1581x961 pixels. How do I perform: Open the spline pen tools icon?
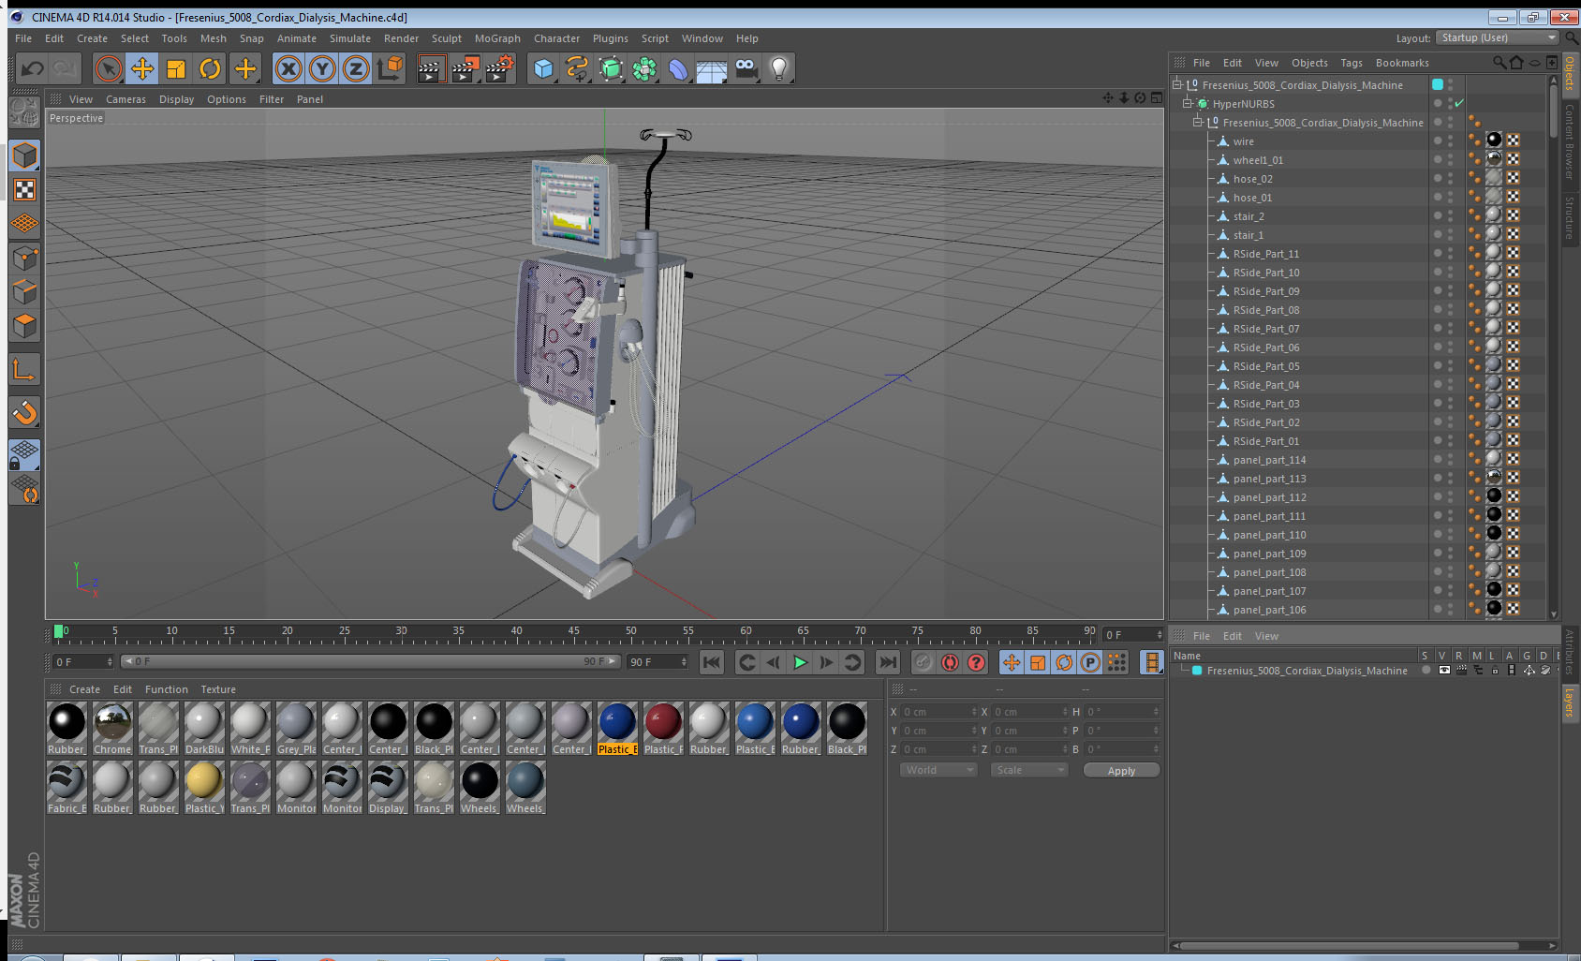point(577,68)
